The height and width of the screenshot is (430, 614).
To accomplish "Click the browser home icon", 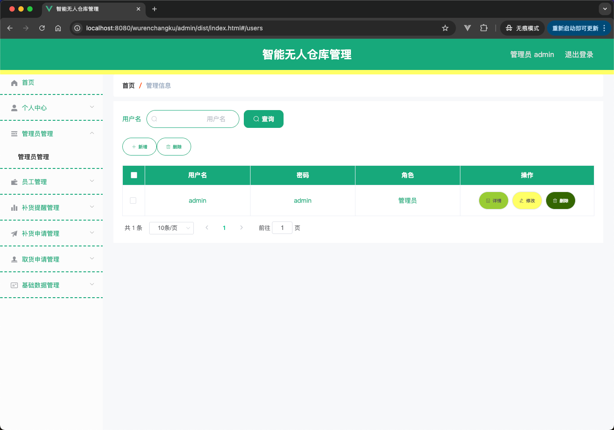I will tap(58, 28).
